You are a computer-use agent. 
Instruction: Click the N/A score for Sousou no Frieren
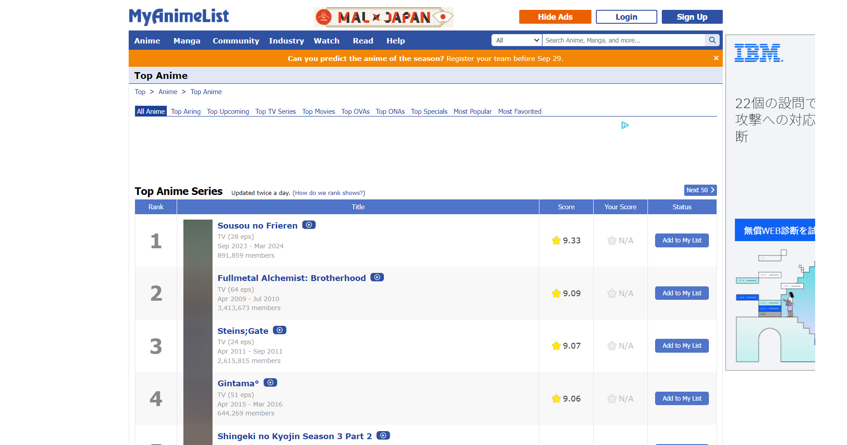(626, 241)
